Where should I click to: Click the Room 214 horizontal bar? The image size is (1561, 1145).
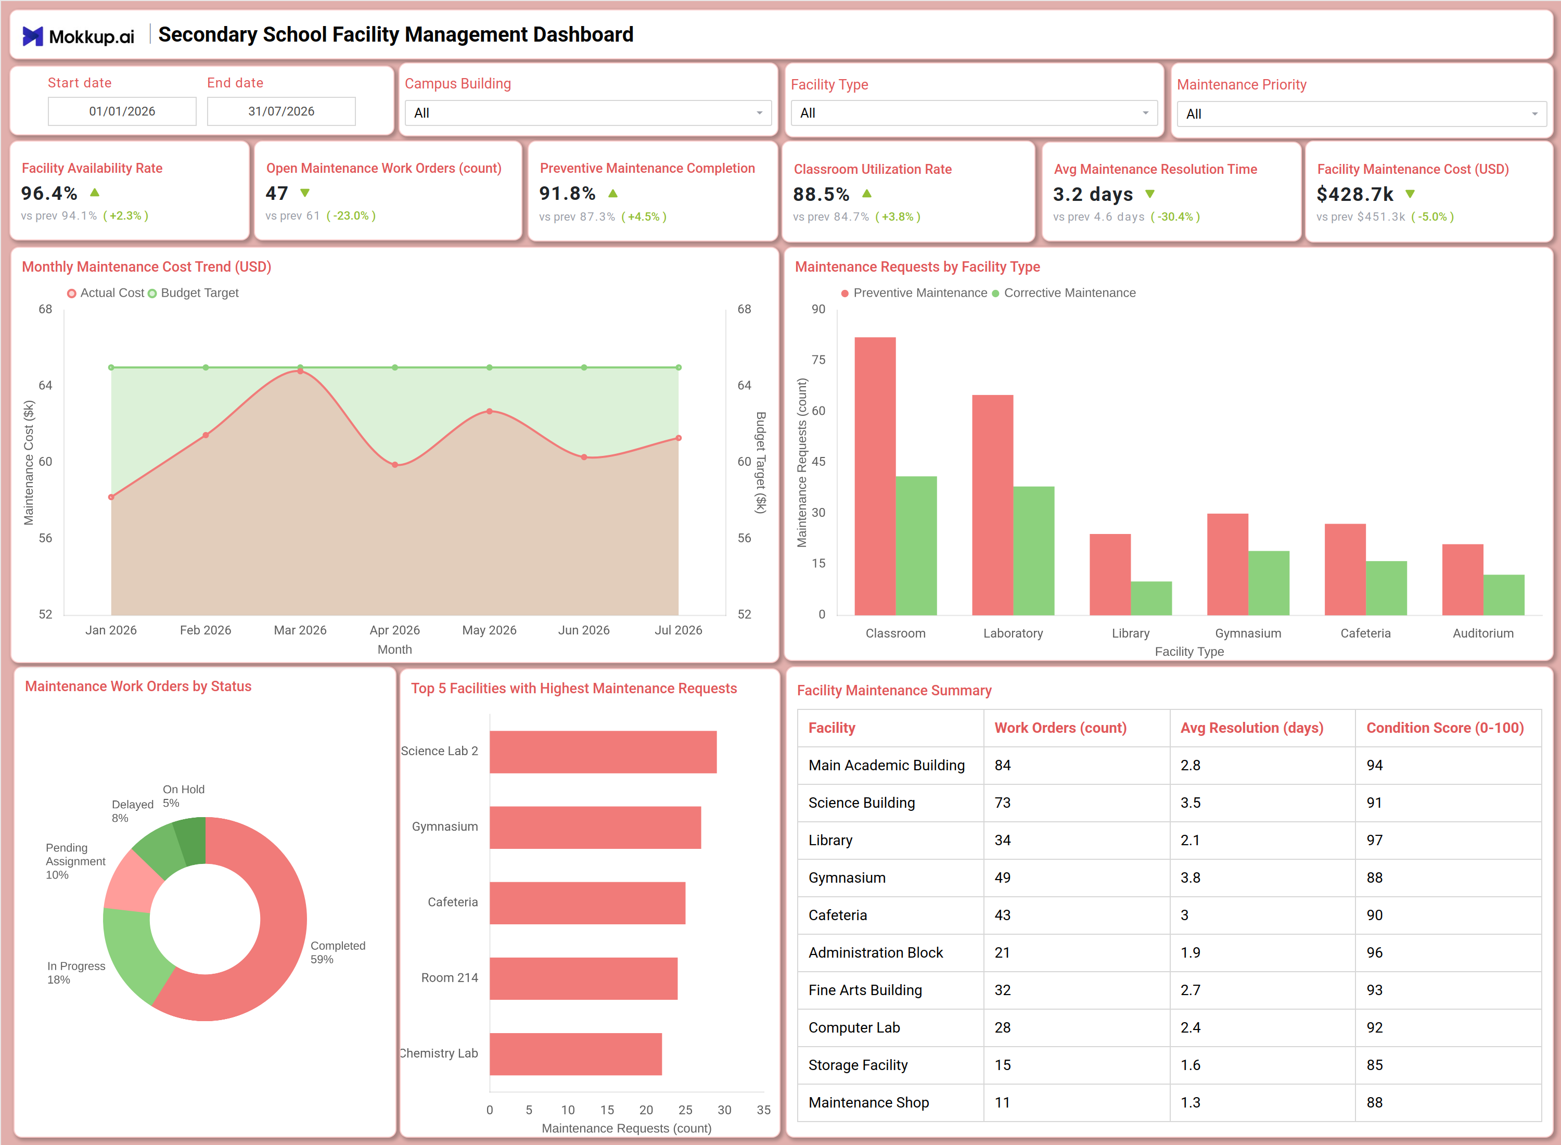pos(583,978)
